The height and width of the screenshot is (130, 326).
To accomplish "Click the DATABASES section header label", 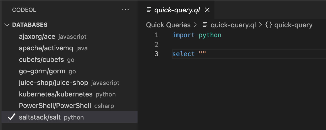I will point(30,25).
